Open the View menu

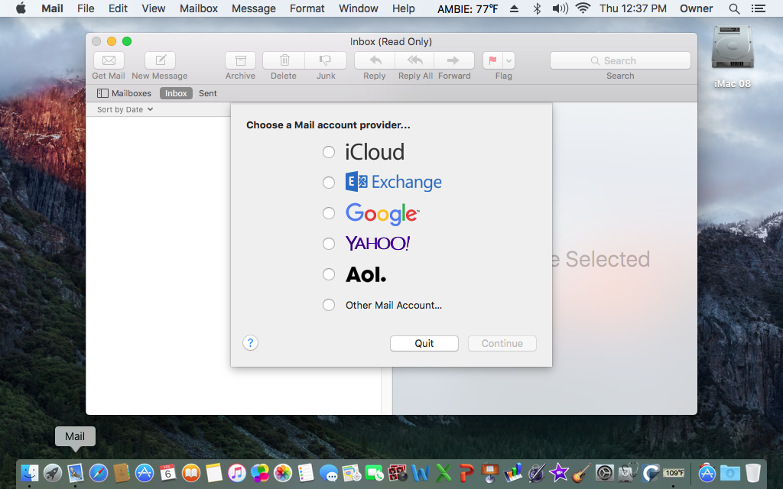pos(153,8)
